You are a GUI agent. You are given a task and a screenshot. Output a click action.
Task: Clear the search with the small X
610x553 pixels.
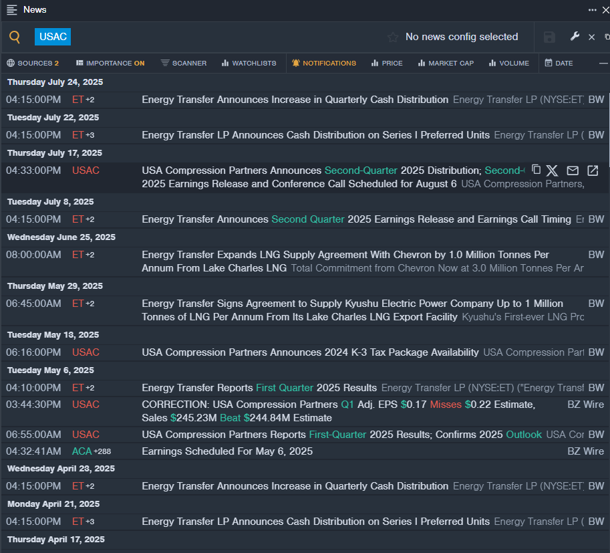point(591,37)
